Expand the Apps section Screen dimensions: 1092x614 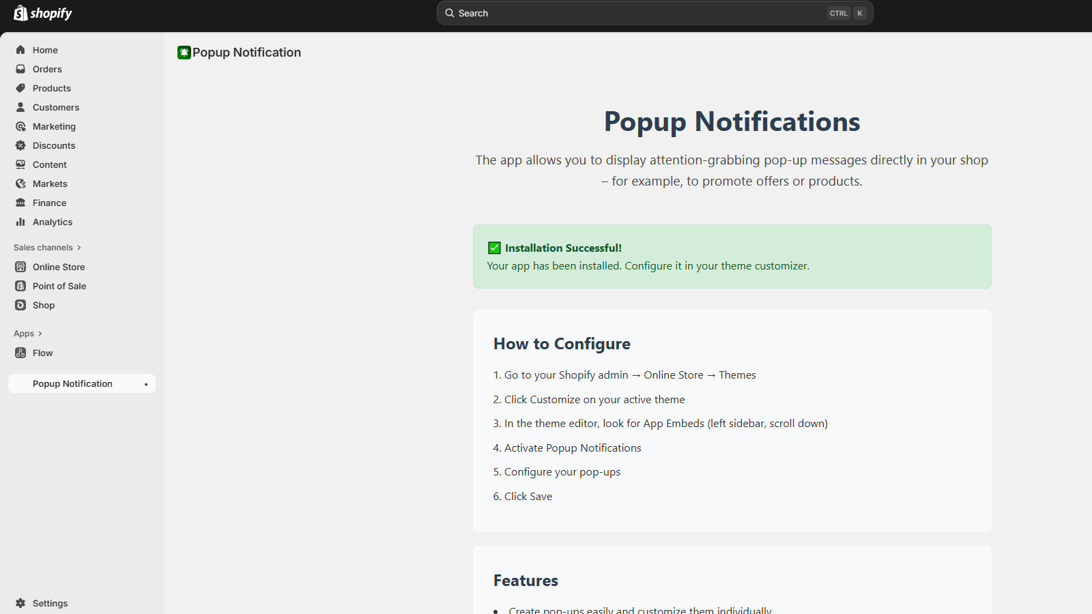tap(27, 333)
